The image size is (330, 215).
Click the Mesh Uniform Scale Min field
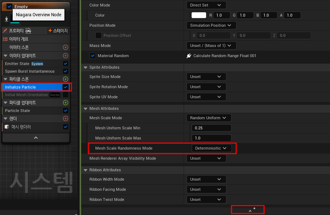pos(211,128)
